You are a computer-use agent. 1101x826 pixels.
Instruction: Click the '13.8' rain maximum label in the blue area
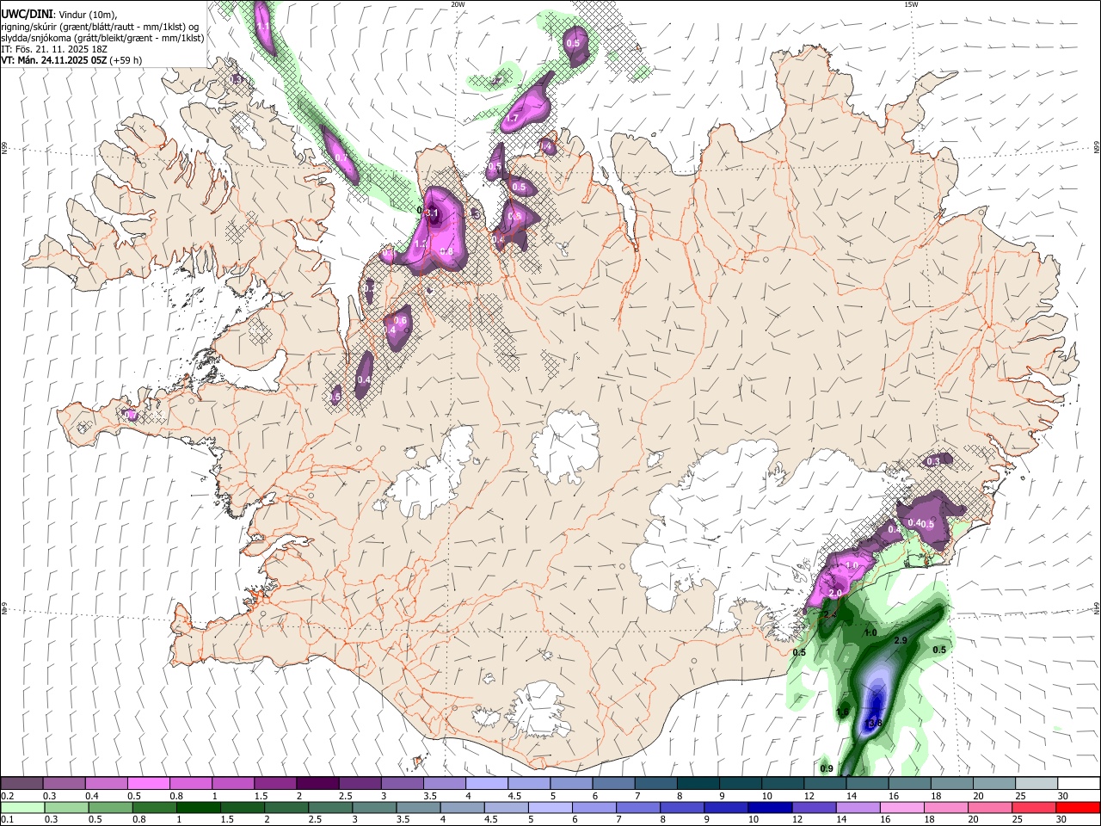874,724
